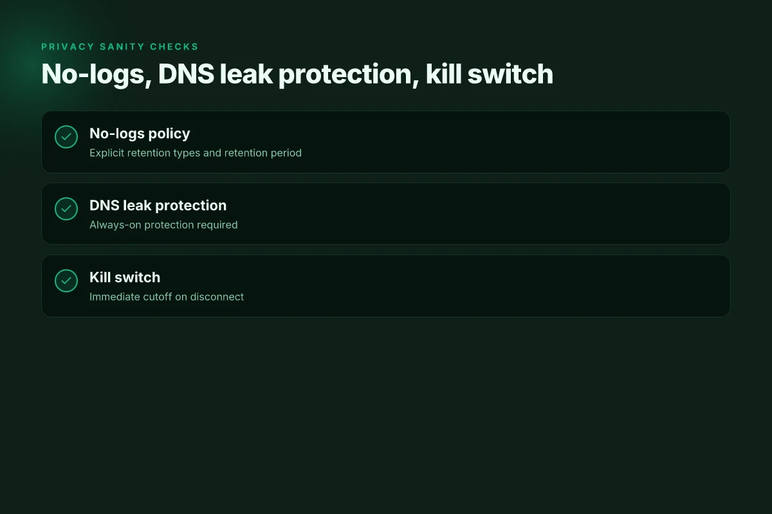
Task: Click 'No-logs' in the main heading
Action: point(93,75)
